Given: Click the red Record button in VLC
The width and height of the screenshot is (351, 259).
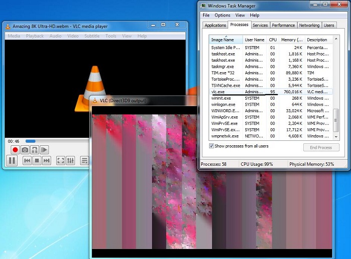Looking at the screenshot, I should pos(15,150).
